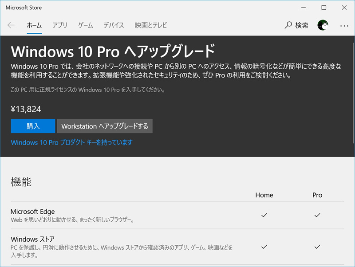Switch to the デバイス tab
Image resolution: width=355 pixels, height=267 pixels.
pyautogui.click(x=114, y=25)
